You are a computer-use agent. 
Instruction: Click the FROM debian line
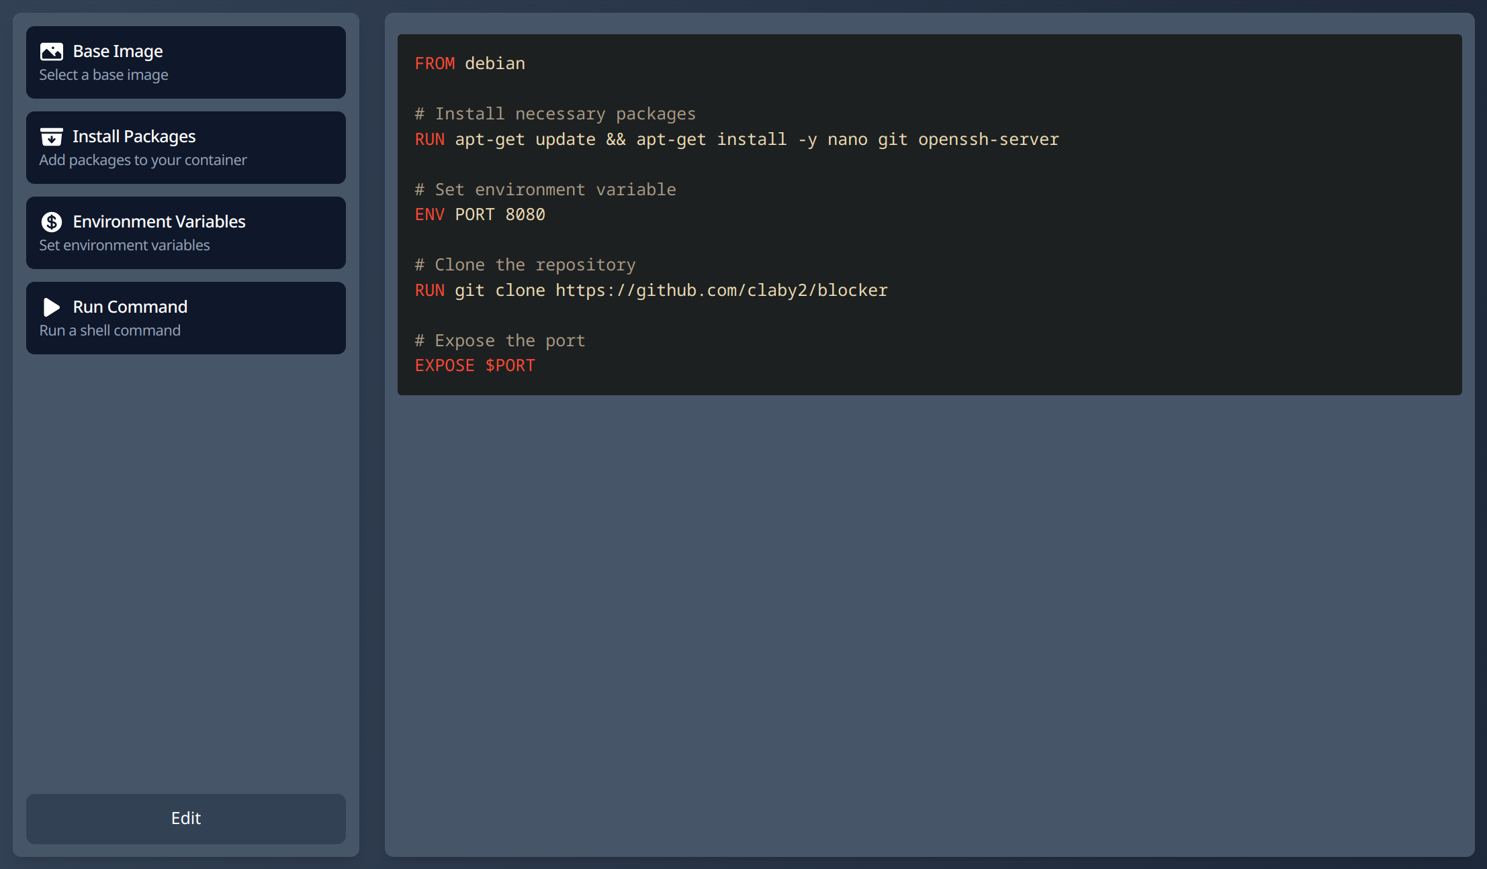click(470, 64)
